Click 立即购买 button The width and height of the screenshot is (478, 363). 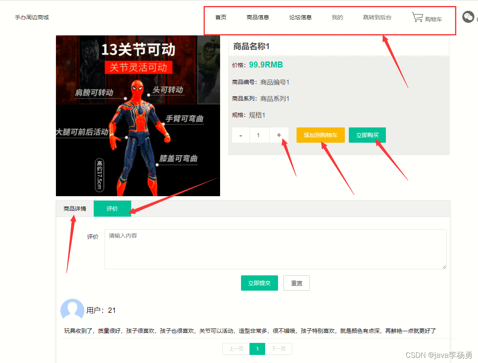point(367,135)
